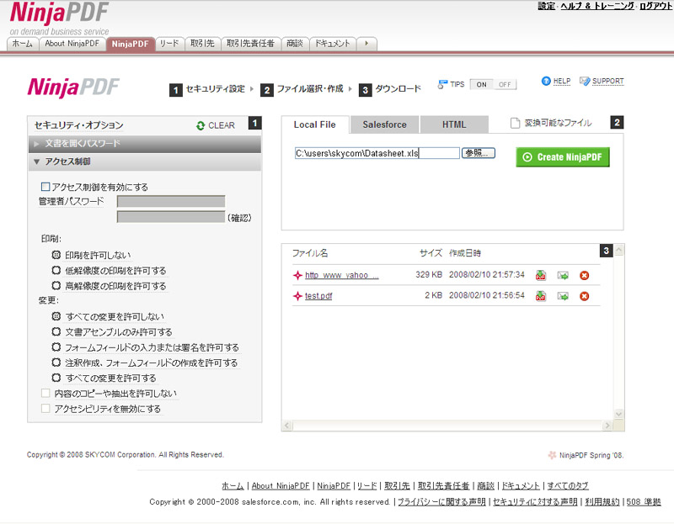Click the star icon beside test.pdf
The width and height of the screenshot is (674, 524).
pos(297,296)
